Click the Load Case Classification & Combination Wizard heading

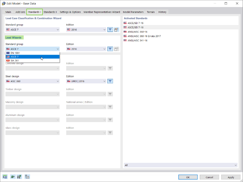[33, 18]
